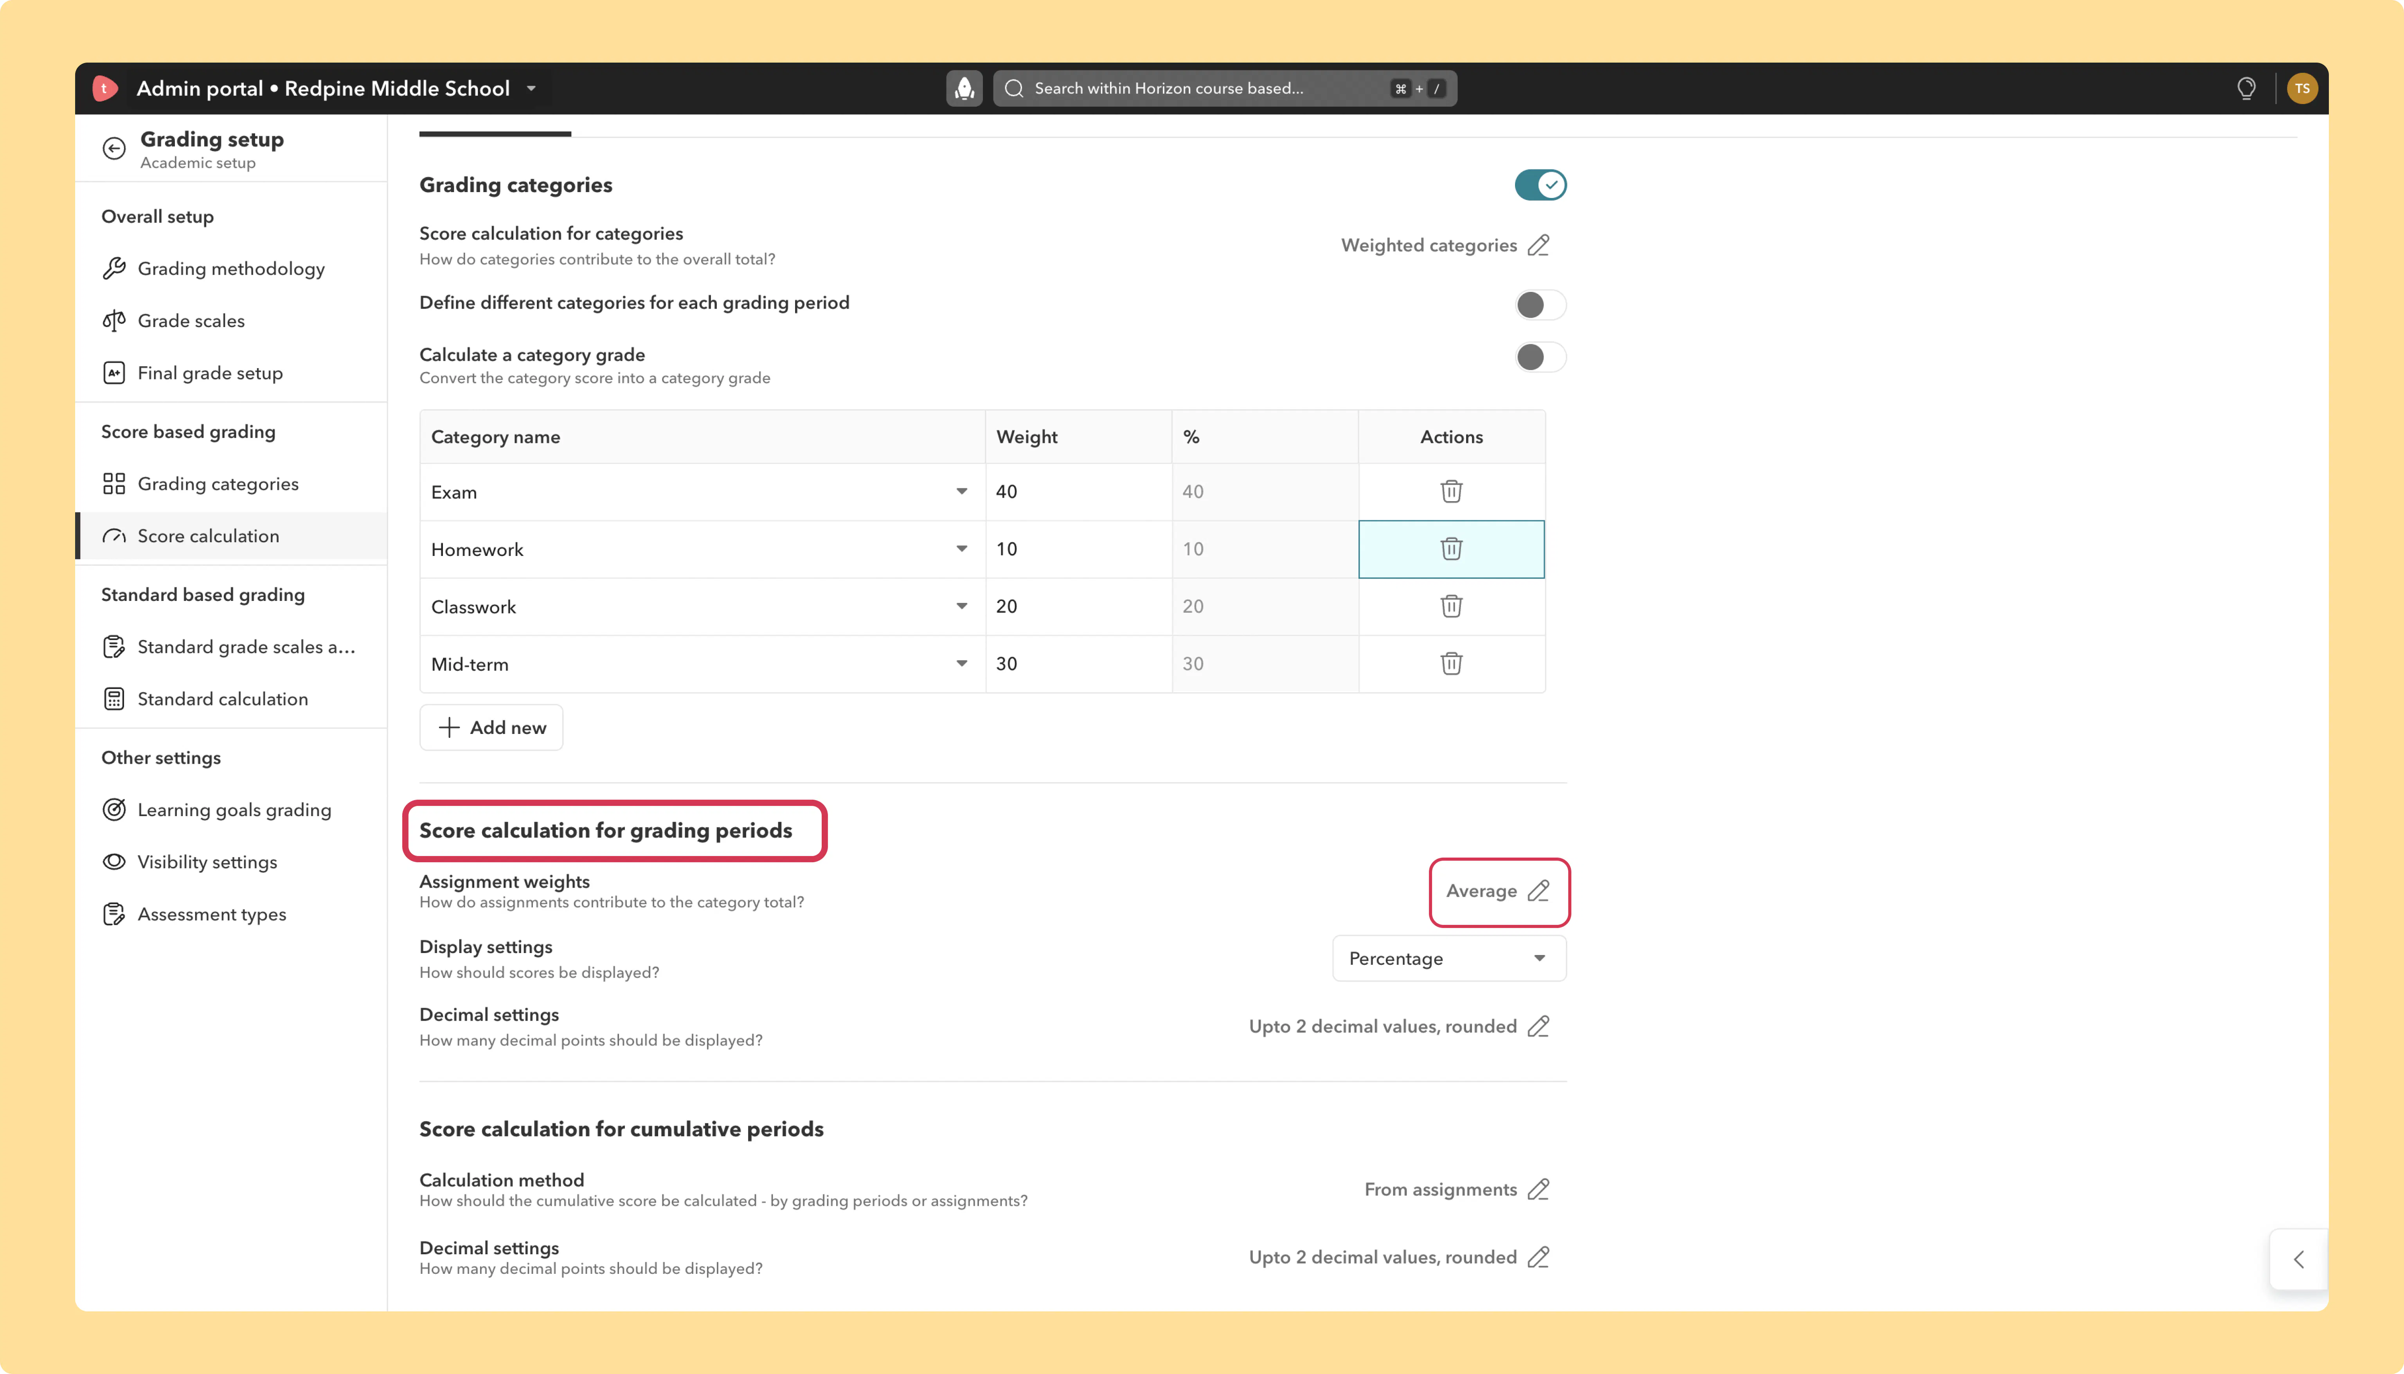Click the Mid-term weight field showing 30
The width and height of the screenshot is (2404, 1374).
(1078, 664)
